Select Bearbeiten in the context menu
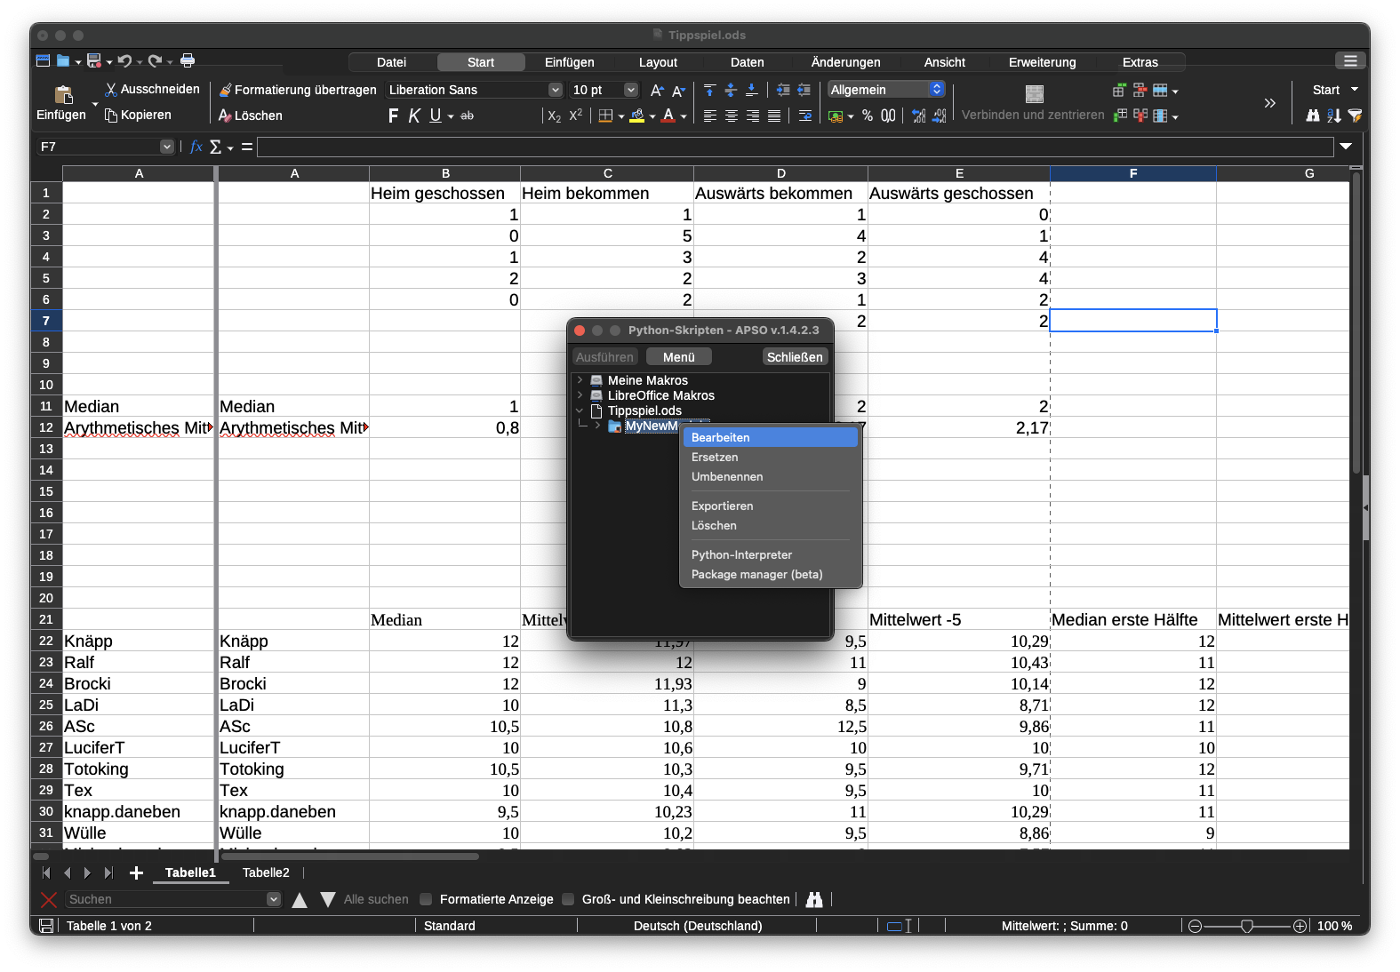 click(721, 437)
